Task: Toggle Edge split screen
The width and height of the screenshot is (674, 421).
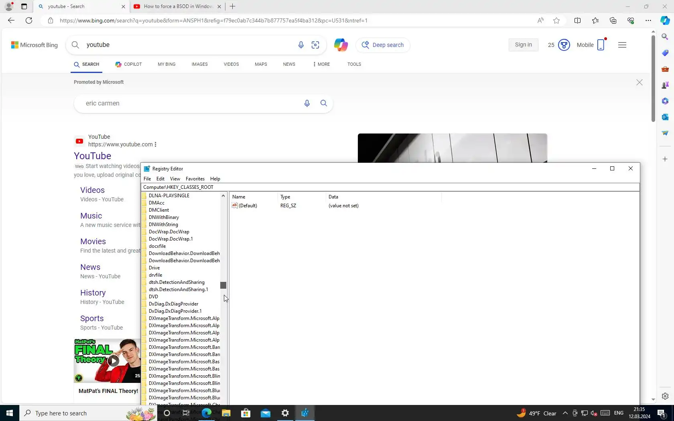Action: [x=577, y=20]
